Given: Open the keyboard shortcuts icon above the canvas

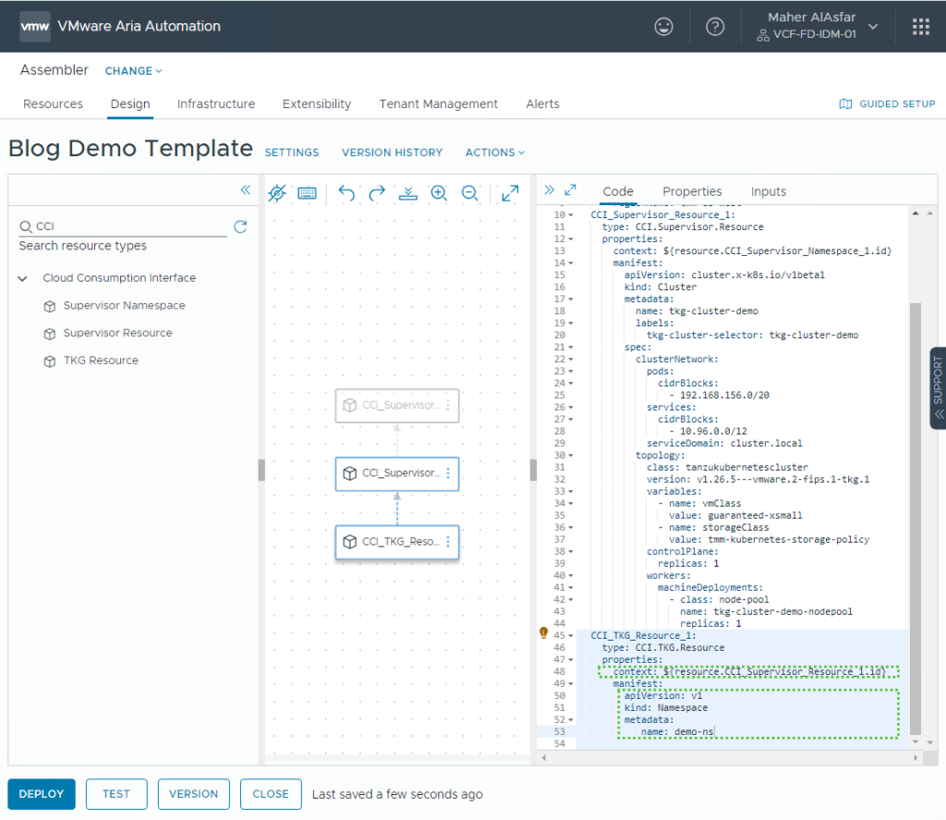Looking at the screenshot, I should click(307, 193).
